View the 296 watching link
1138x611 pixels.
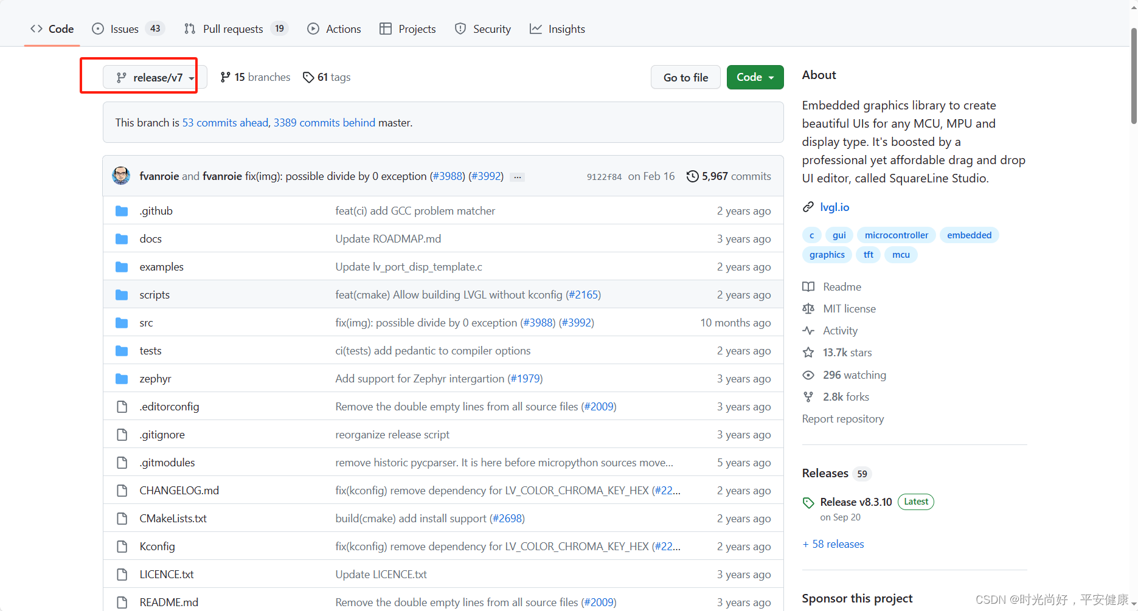844,375
